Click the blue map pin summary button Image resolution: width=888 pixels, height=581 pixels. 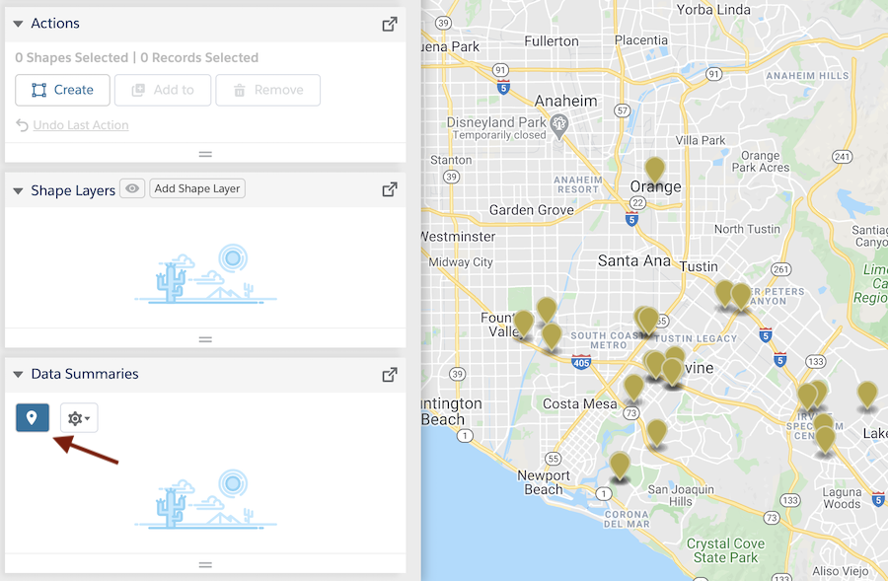[33, 418]
